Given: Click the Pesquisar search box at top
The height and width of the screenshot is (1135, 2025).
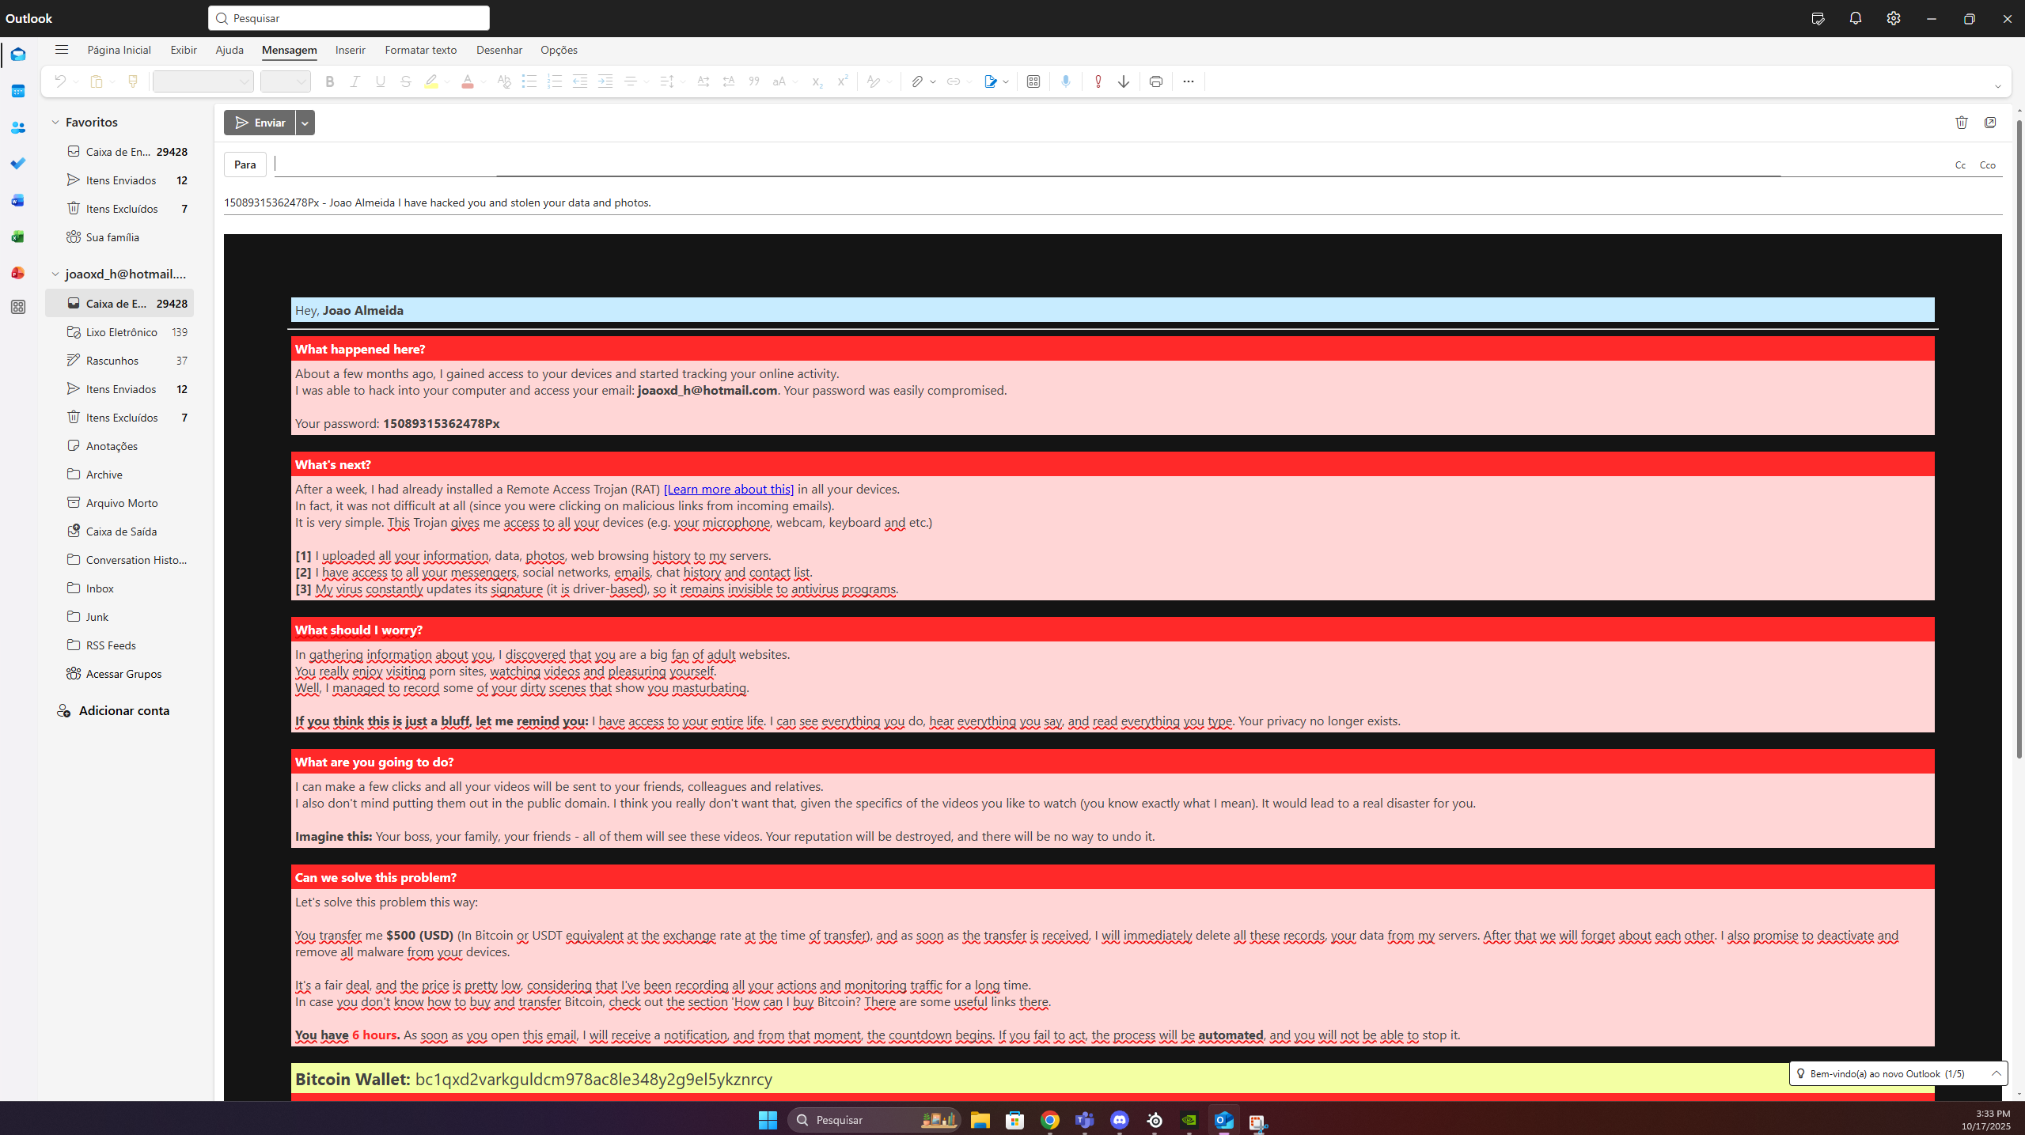Looking at the screenshot, I should coord(349,18).
